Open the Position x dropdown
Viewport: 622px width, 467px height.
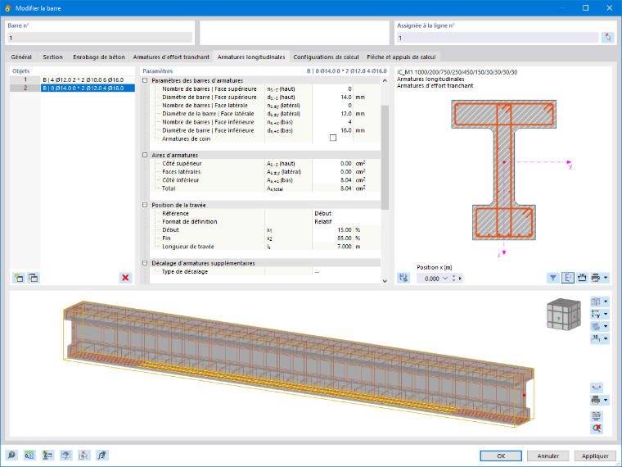tap(444, 279)
